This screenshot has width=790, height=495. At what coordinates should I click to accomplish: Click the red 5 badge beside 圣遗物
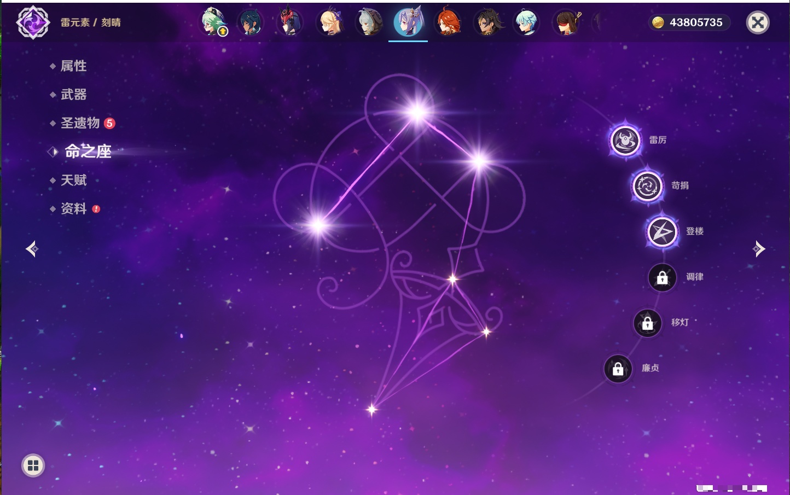click(109, 123)
